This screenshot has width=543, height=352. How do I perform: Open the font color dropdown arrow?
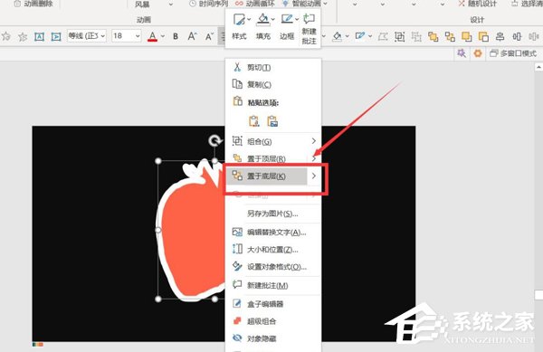[163, 36]
